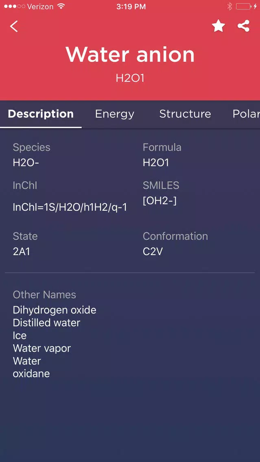Viewport: 260px width, 462px height.
Task: Tap the Dihydrogen oxide name
Action: click(x=55, y=310)
